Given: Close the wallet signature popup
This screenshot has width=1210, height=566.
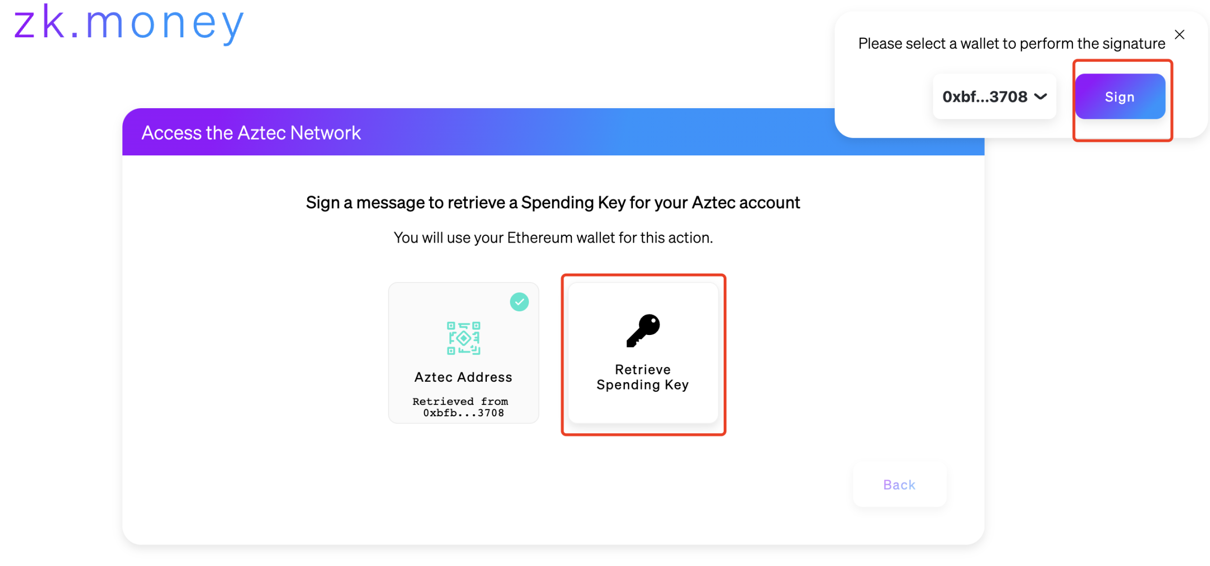Looking at the screenshot, I should point(1180,35).
